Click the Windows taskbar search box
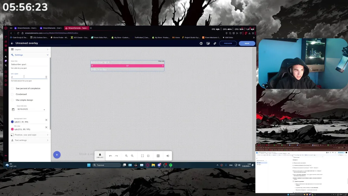 tap(106, 165)
